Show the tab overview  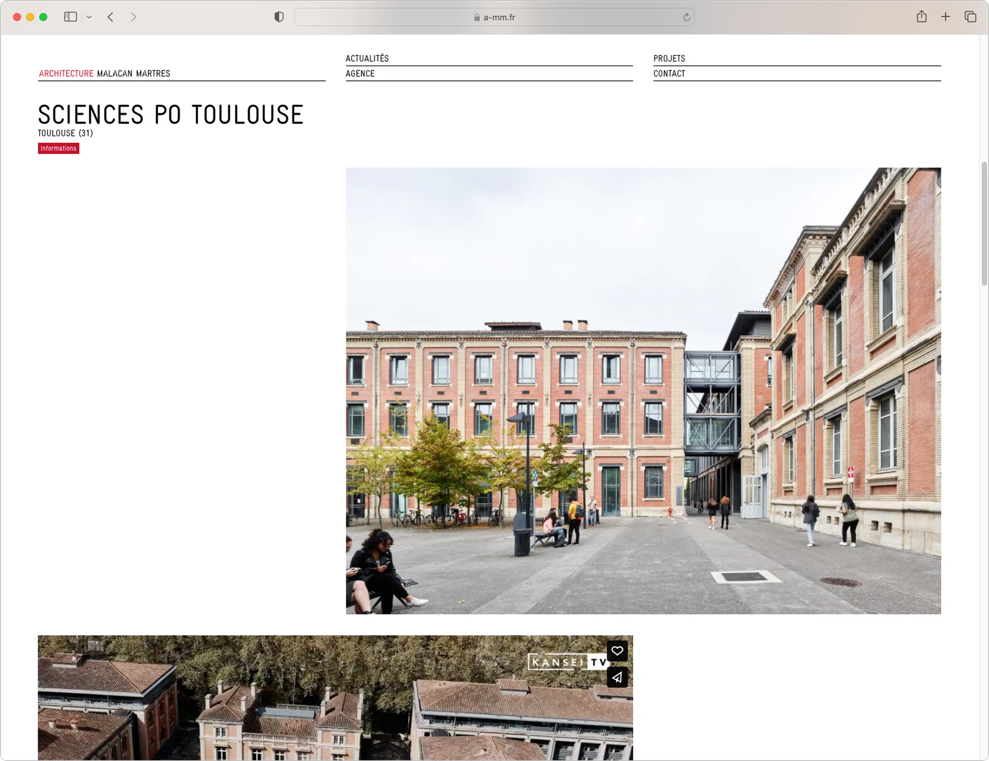[970, 17]
